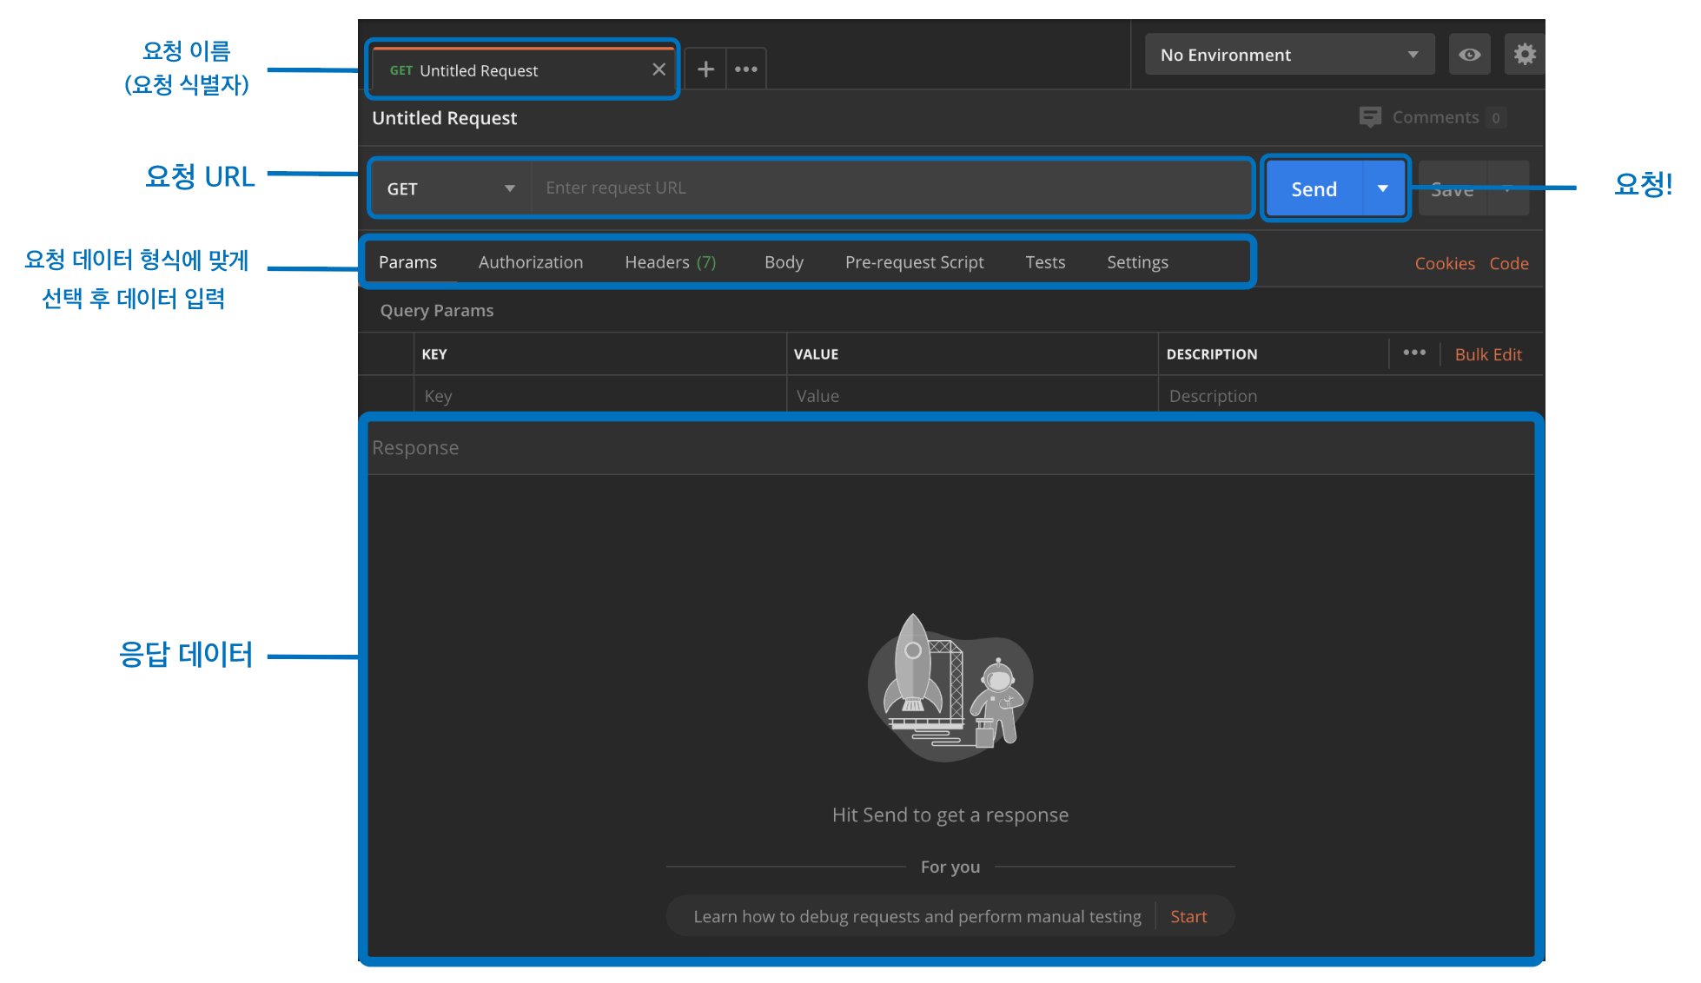Open a new request tab with plus icon

click(705, 69)
